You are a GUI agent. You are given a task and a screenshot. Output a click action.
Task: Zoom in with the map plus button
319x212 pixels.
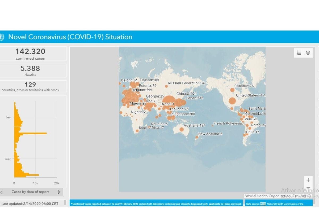coord(308,180)
